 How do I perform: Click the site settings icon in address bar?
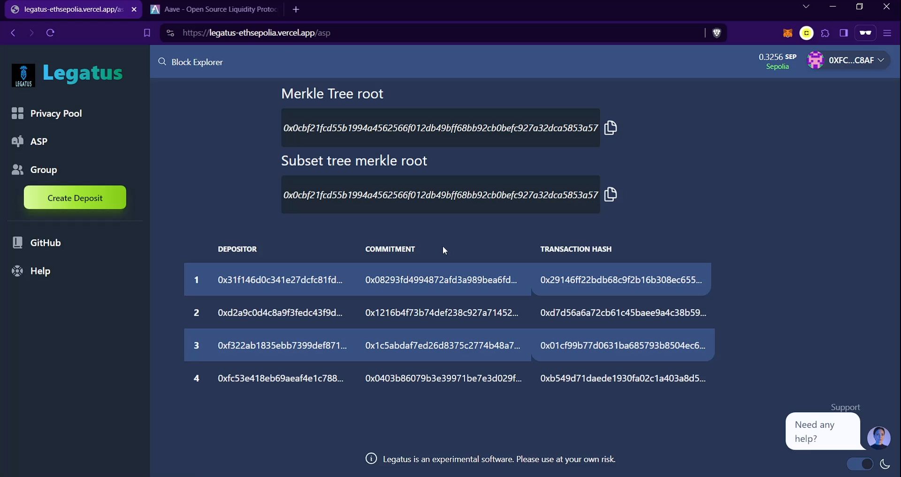click(x=170, y=33)
